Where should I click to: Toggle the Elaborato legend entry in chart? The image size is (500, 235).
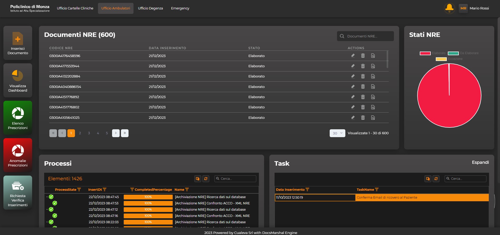(433, 53)
